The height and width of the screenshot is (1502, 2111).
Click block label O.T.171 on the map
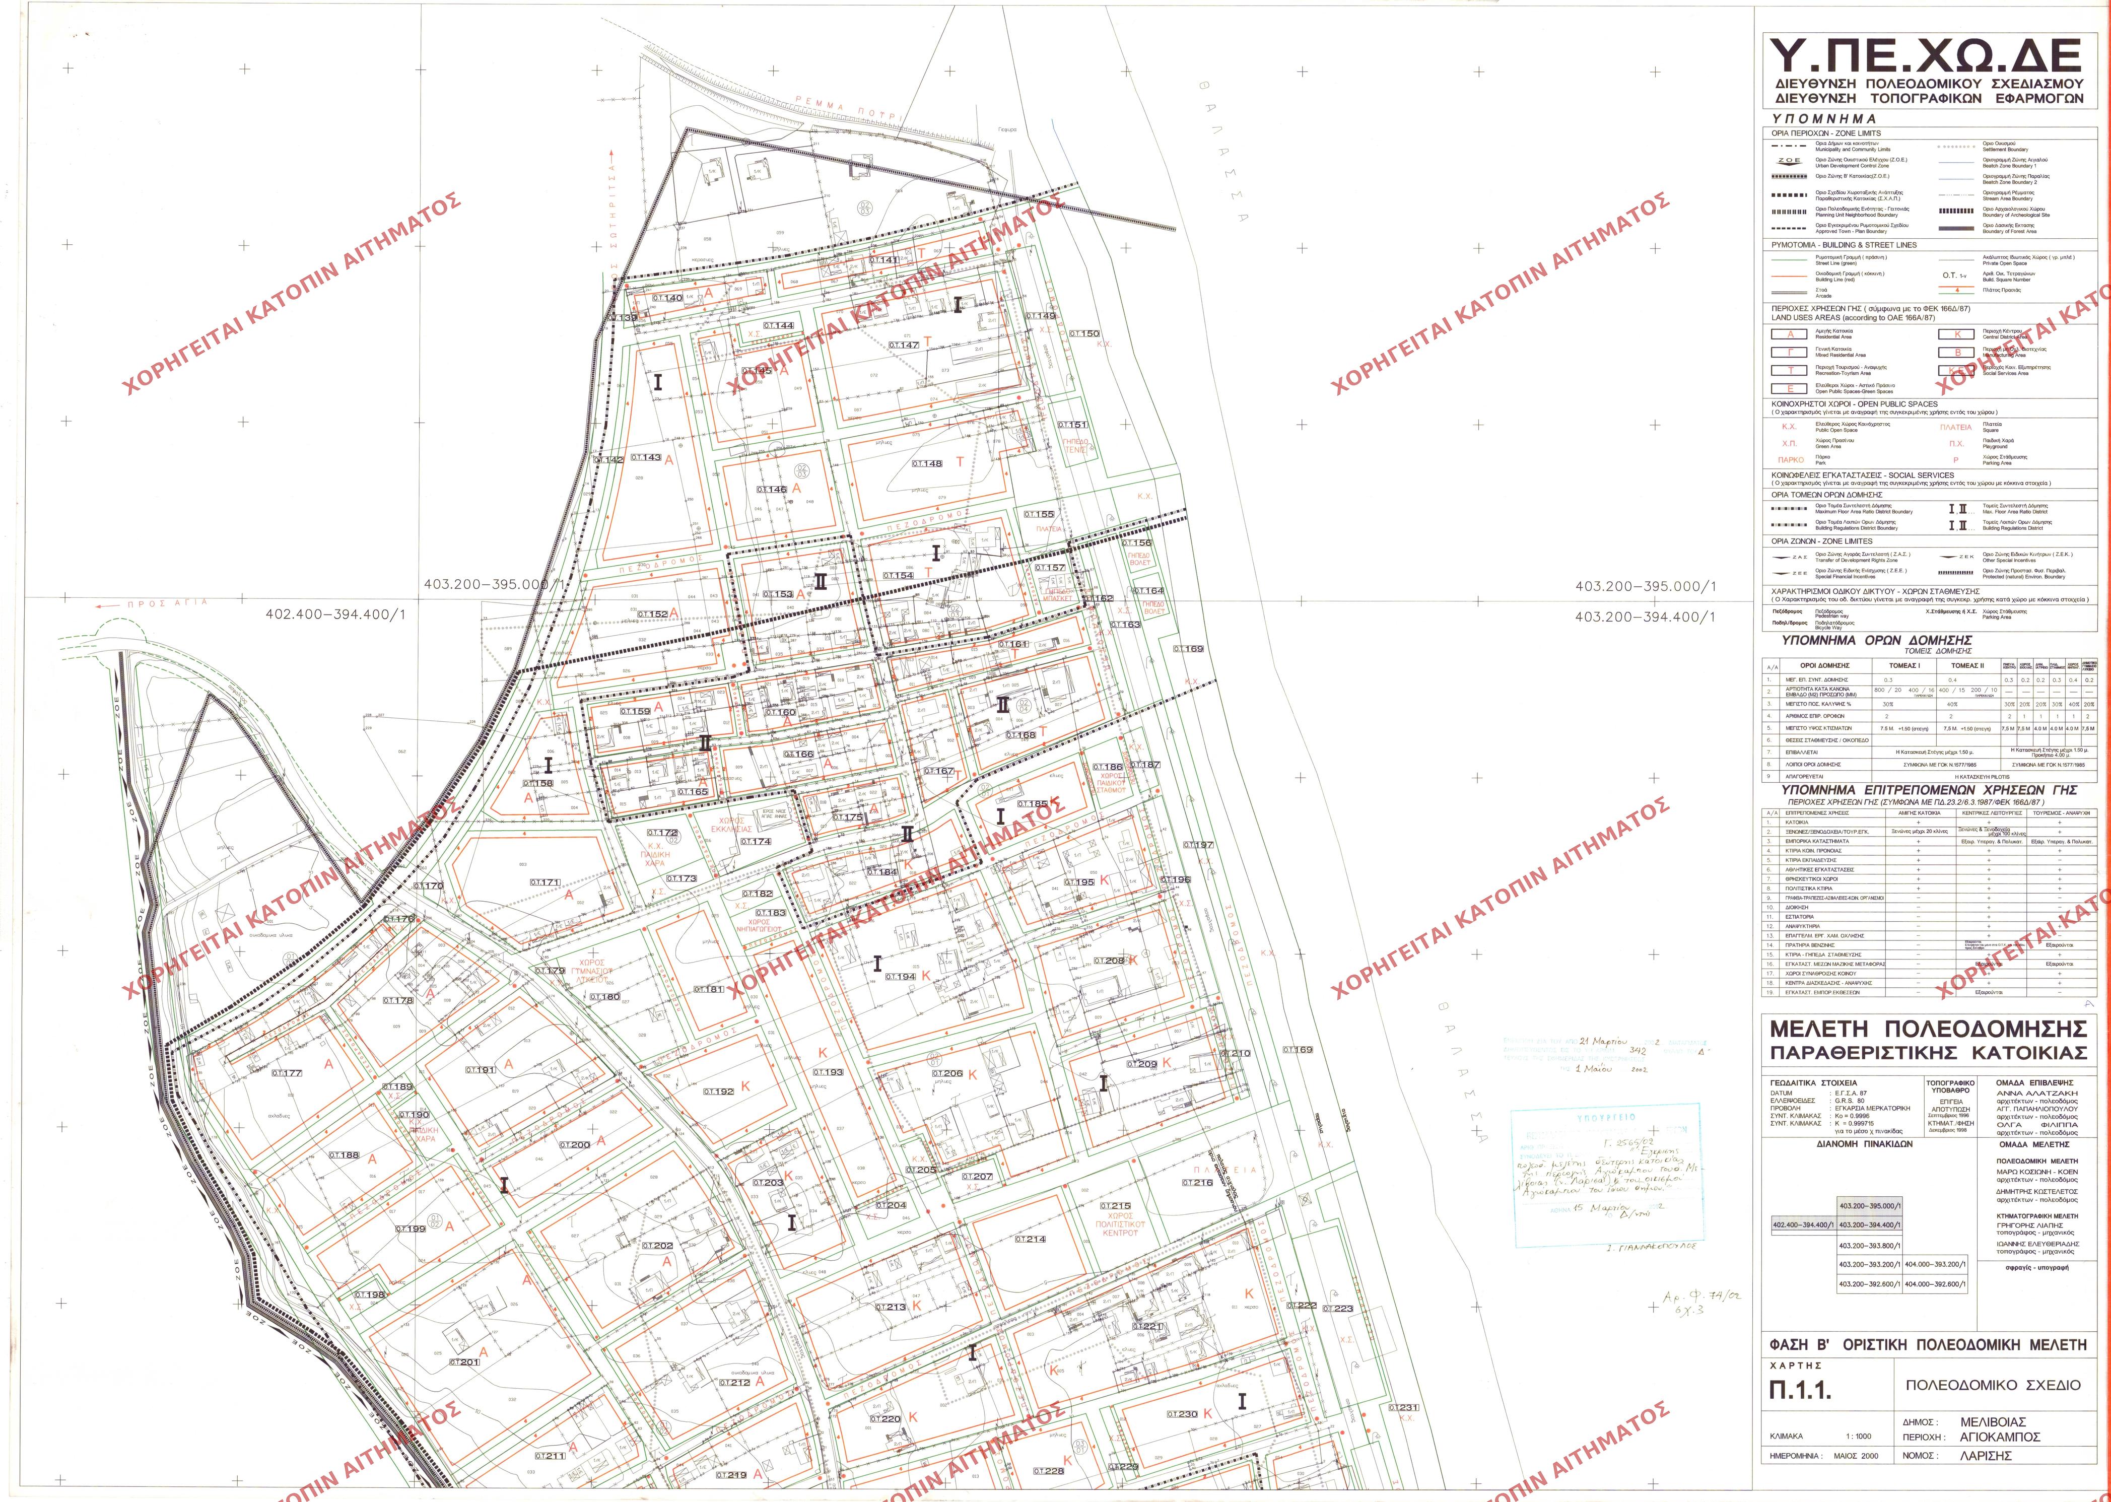pos(547,882)
